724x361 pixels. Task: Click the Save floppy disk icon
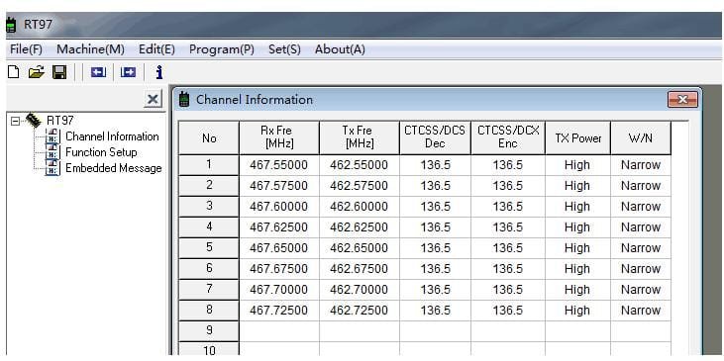59,72
